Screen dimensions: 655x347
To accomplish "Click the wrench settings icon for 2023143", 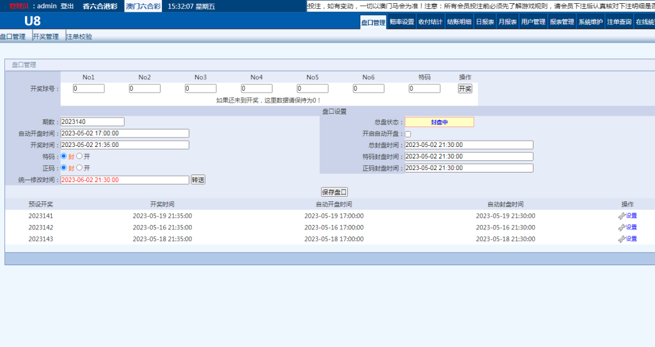I will pyautogui.click(x=621, y=239).
